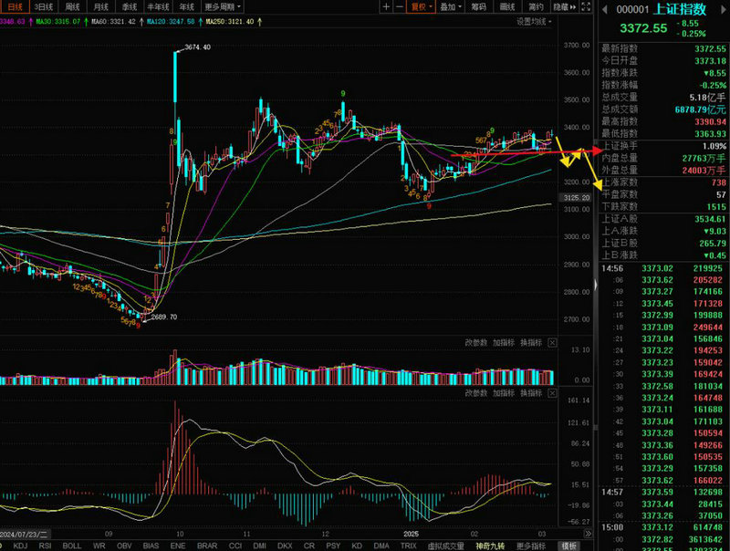This screenshot has width=730, height=551.
Task: Switch to the 周线 weekly tab
Action: click(x=72, y=6)
